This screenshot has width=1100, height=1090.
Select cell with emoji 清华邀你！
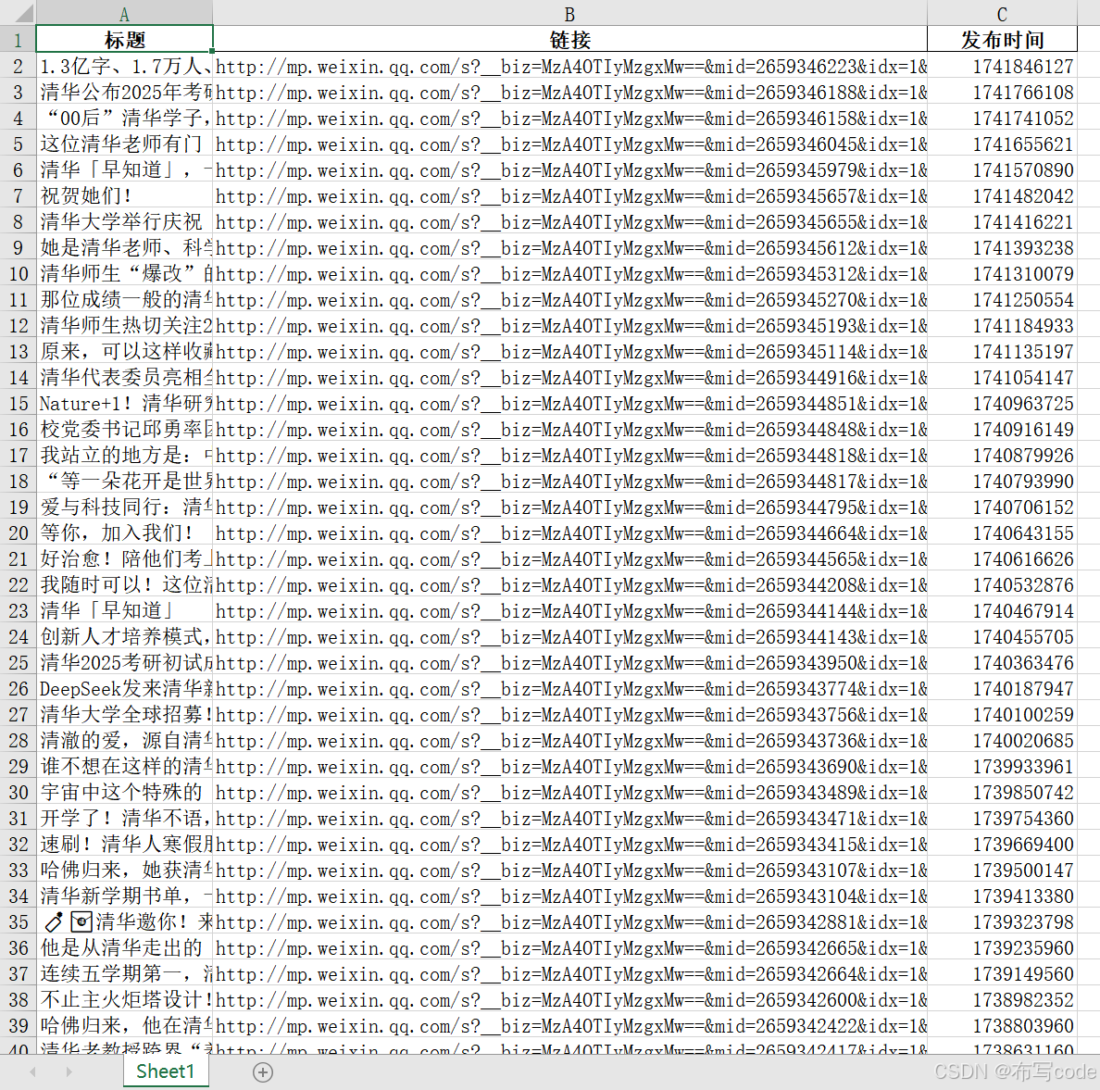(124, 921)
